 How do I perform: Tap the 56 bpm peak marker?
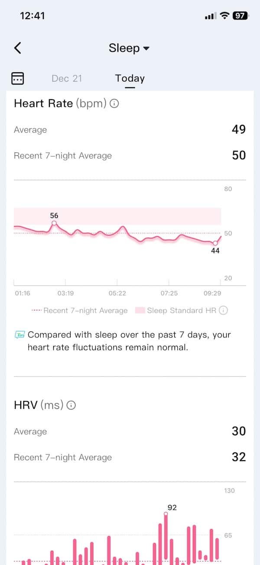tap(54, 223)
